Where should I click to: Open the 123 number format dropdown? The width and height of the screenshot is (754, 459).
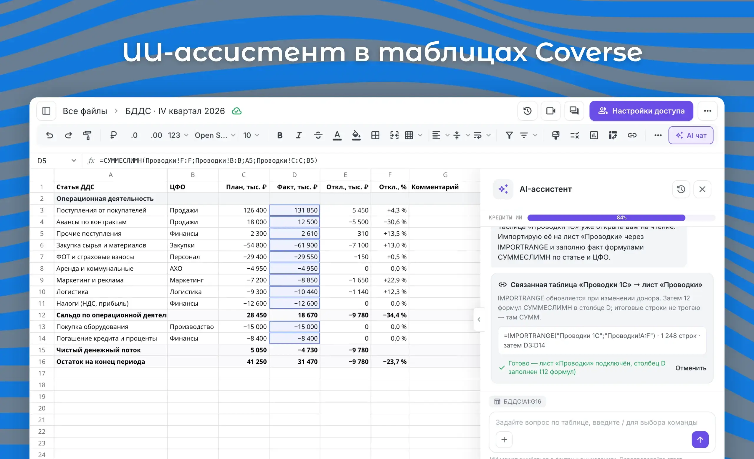point(178,135)
